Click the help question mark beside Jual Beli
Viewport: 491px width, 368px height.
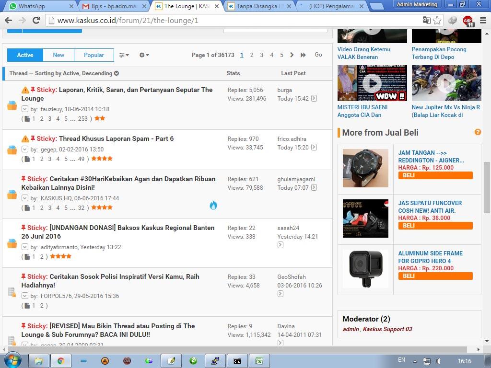click(x=478, y=132)
